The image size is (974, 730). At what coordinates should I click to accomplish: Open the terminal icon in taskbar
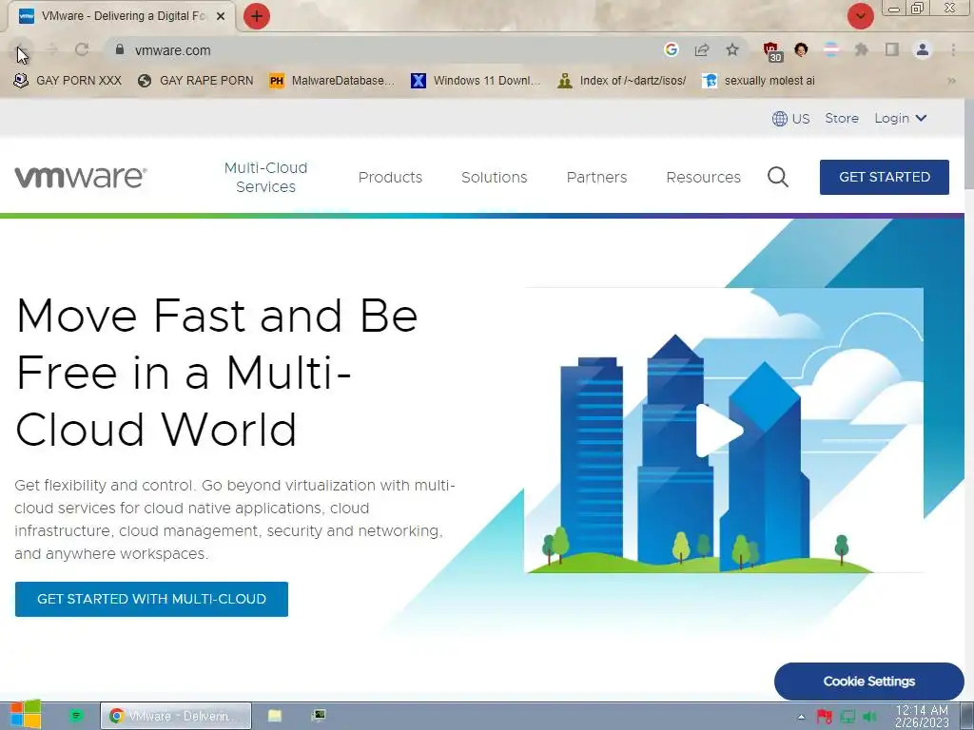click(319, 716)
